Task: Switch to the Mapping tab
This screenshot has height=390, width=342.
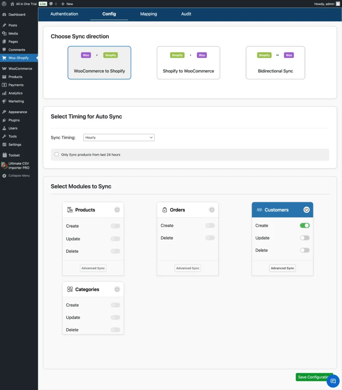Action: coord(148,14)
